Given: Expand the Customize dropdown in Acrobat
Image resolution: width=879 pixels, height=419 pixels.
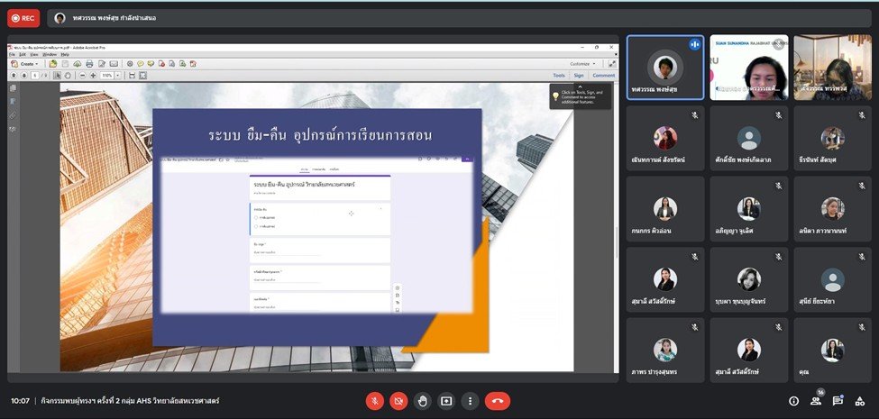Looking at the screenshot, I should click(581, 64).
